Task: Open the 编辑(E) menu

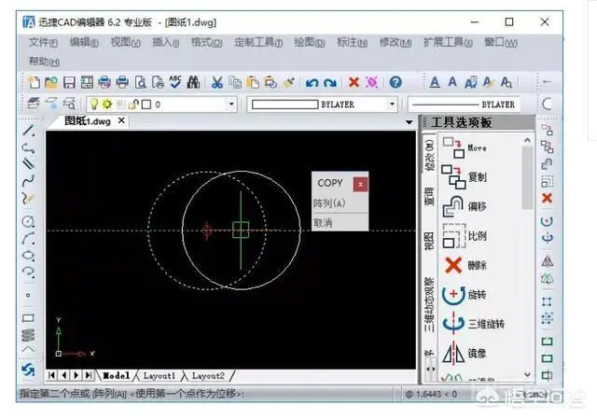Action: pos(84,42)
